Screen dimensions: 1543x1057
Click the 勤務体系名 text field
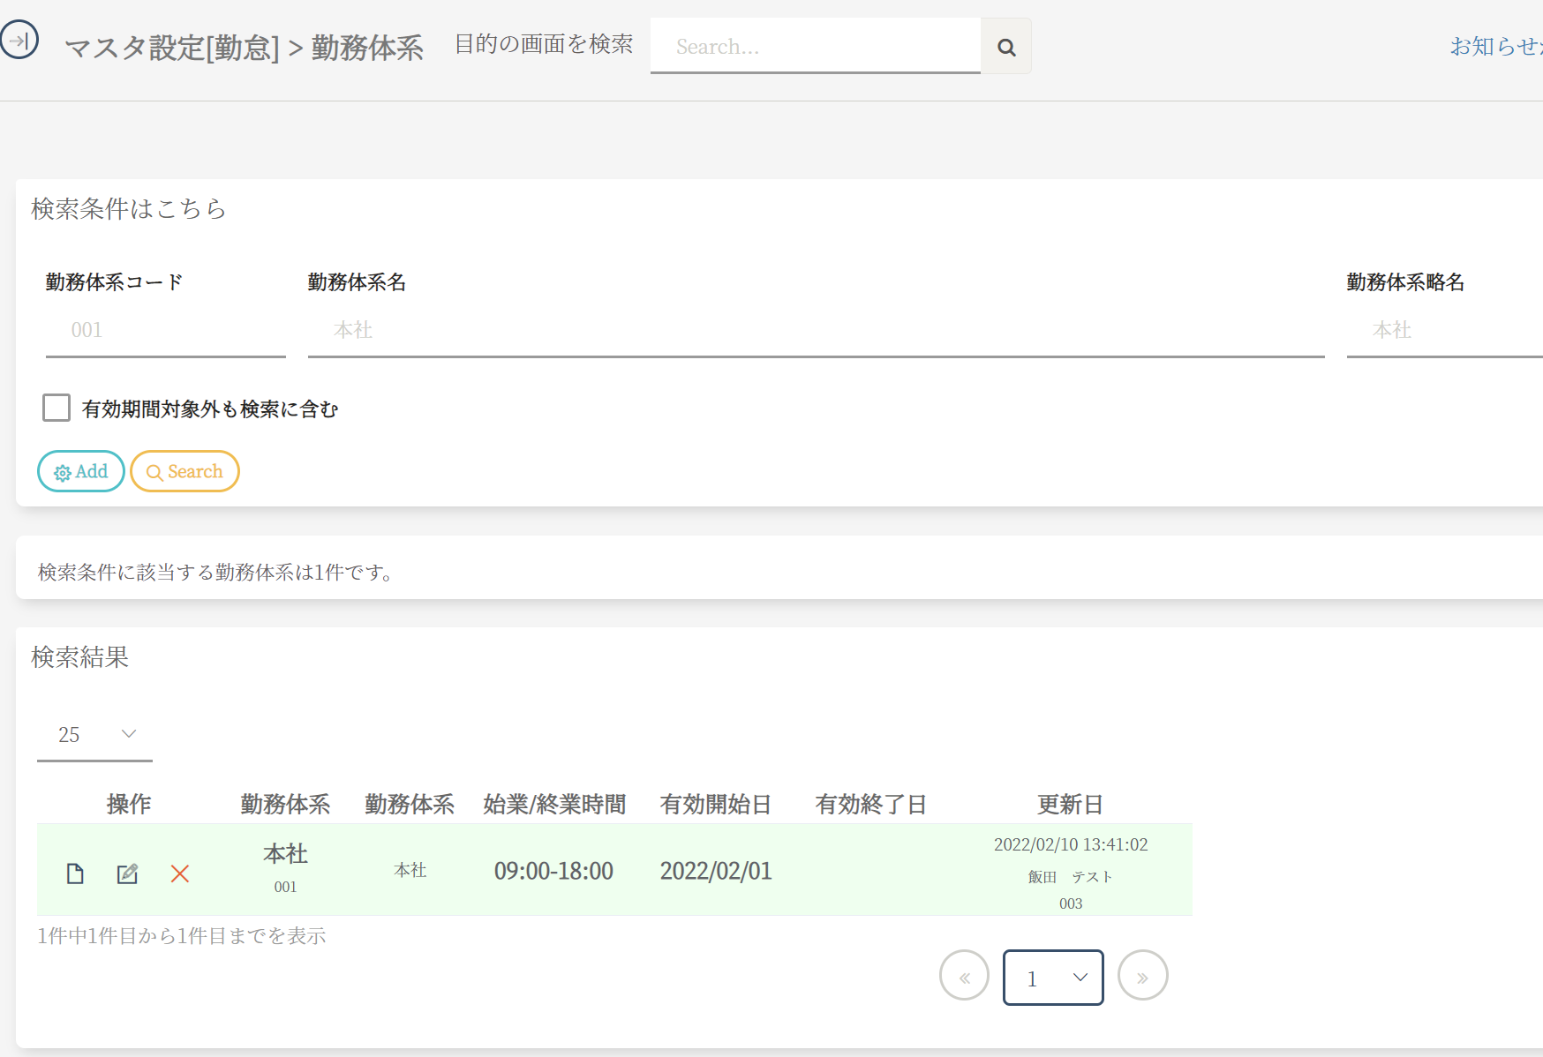click(816, 330)
